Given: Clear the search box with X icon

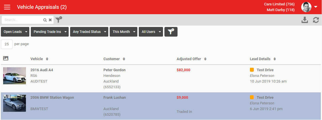Looking at the screenshot, I should click(x=50, y=20).
